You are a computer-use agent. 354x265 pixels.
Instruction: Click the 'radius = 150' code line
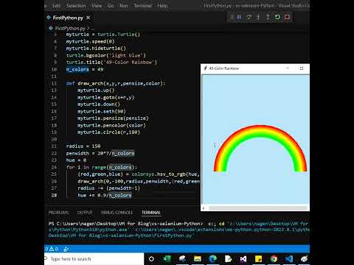[x=83, y=146]
